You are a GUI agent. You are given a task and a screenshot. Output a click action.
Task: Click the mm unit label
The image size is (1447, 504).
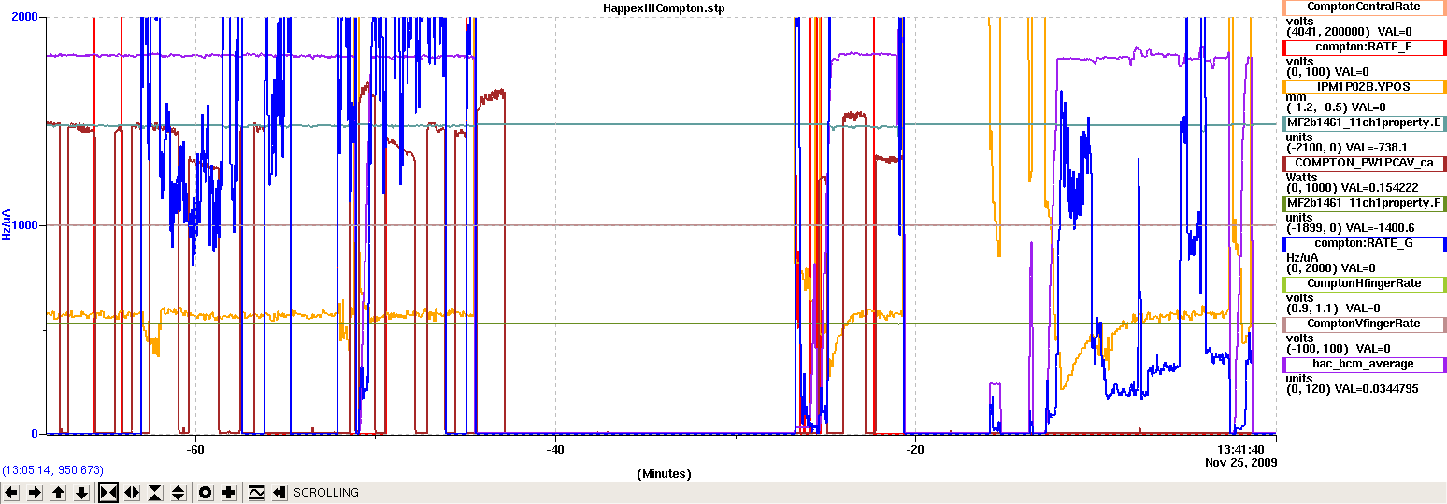[x=1296, y=97]
